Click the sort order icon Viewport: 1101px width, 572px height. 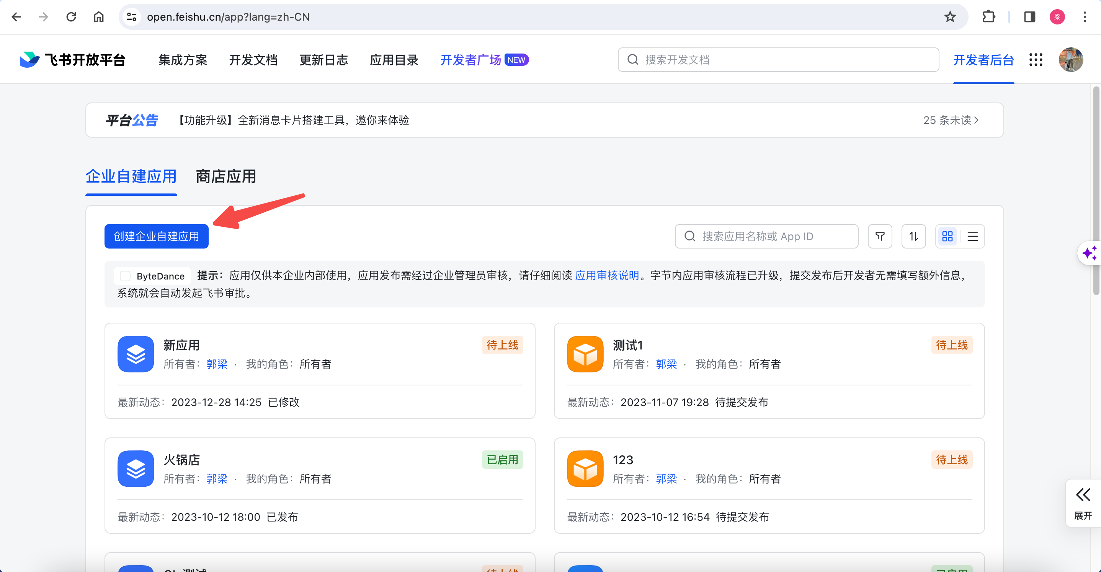coord(913,236)
